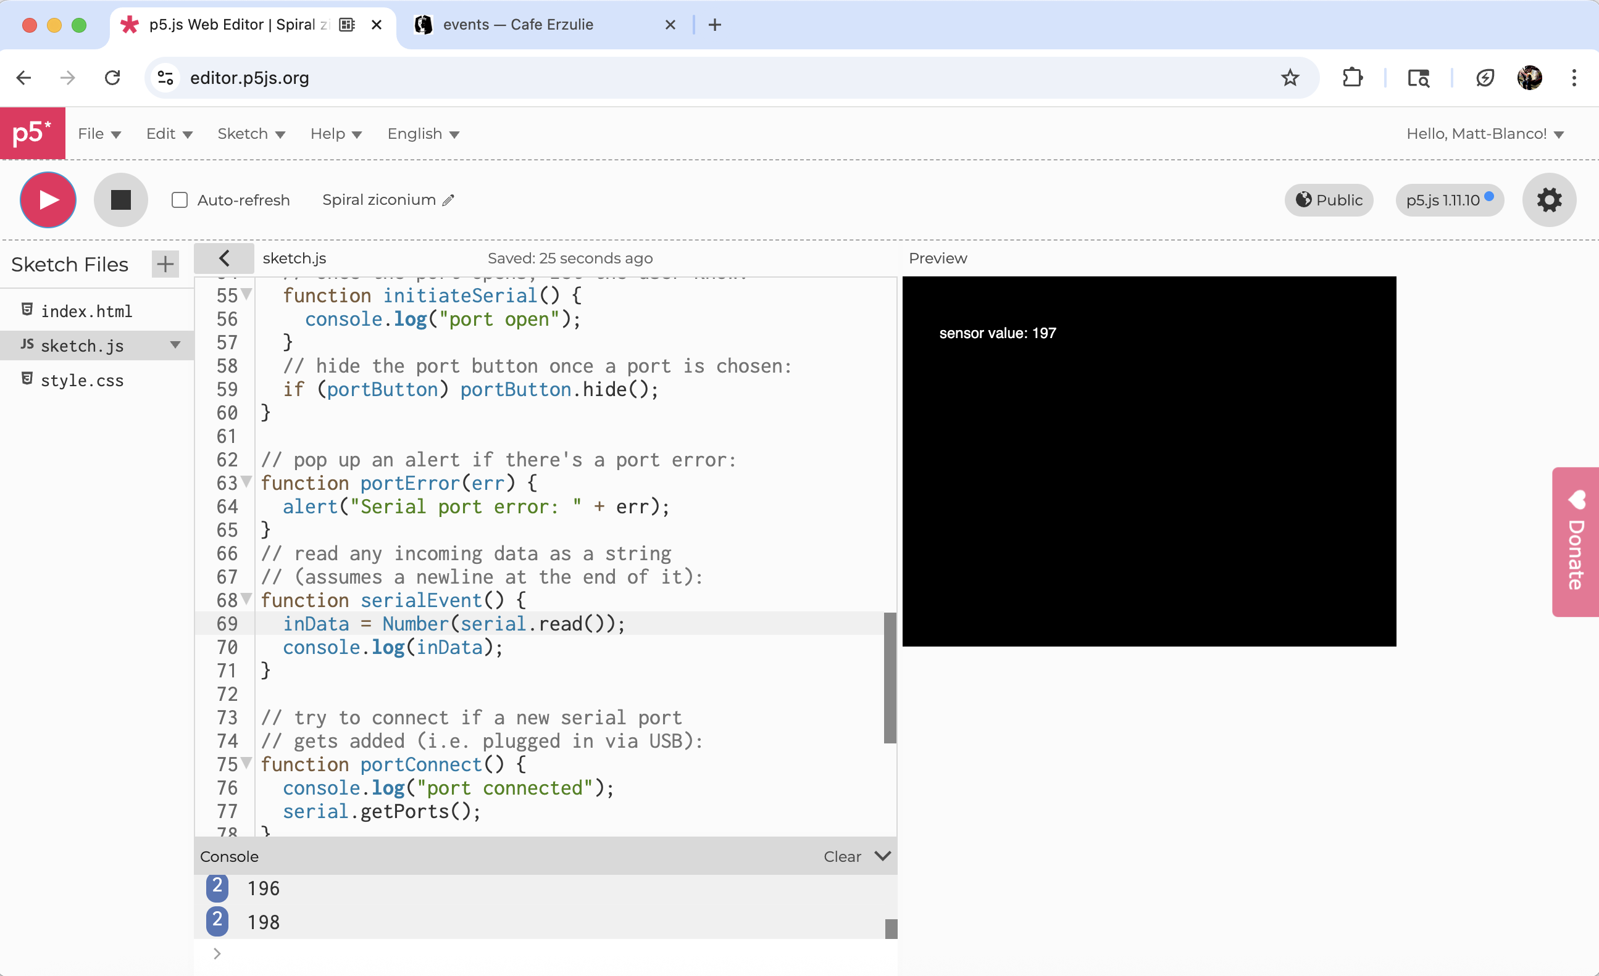Open the p5.js 1.11.10 version picker
This screenshot has width=1599, height=976.
[x=1448, y=200]
